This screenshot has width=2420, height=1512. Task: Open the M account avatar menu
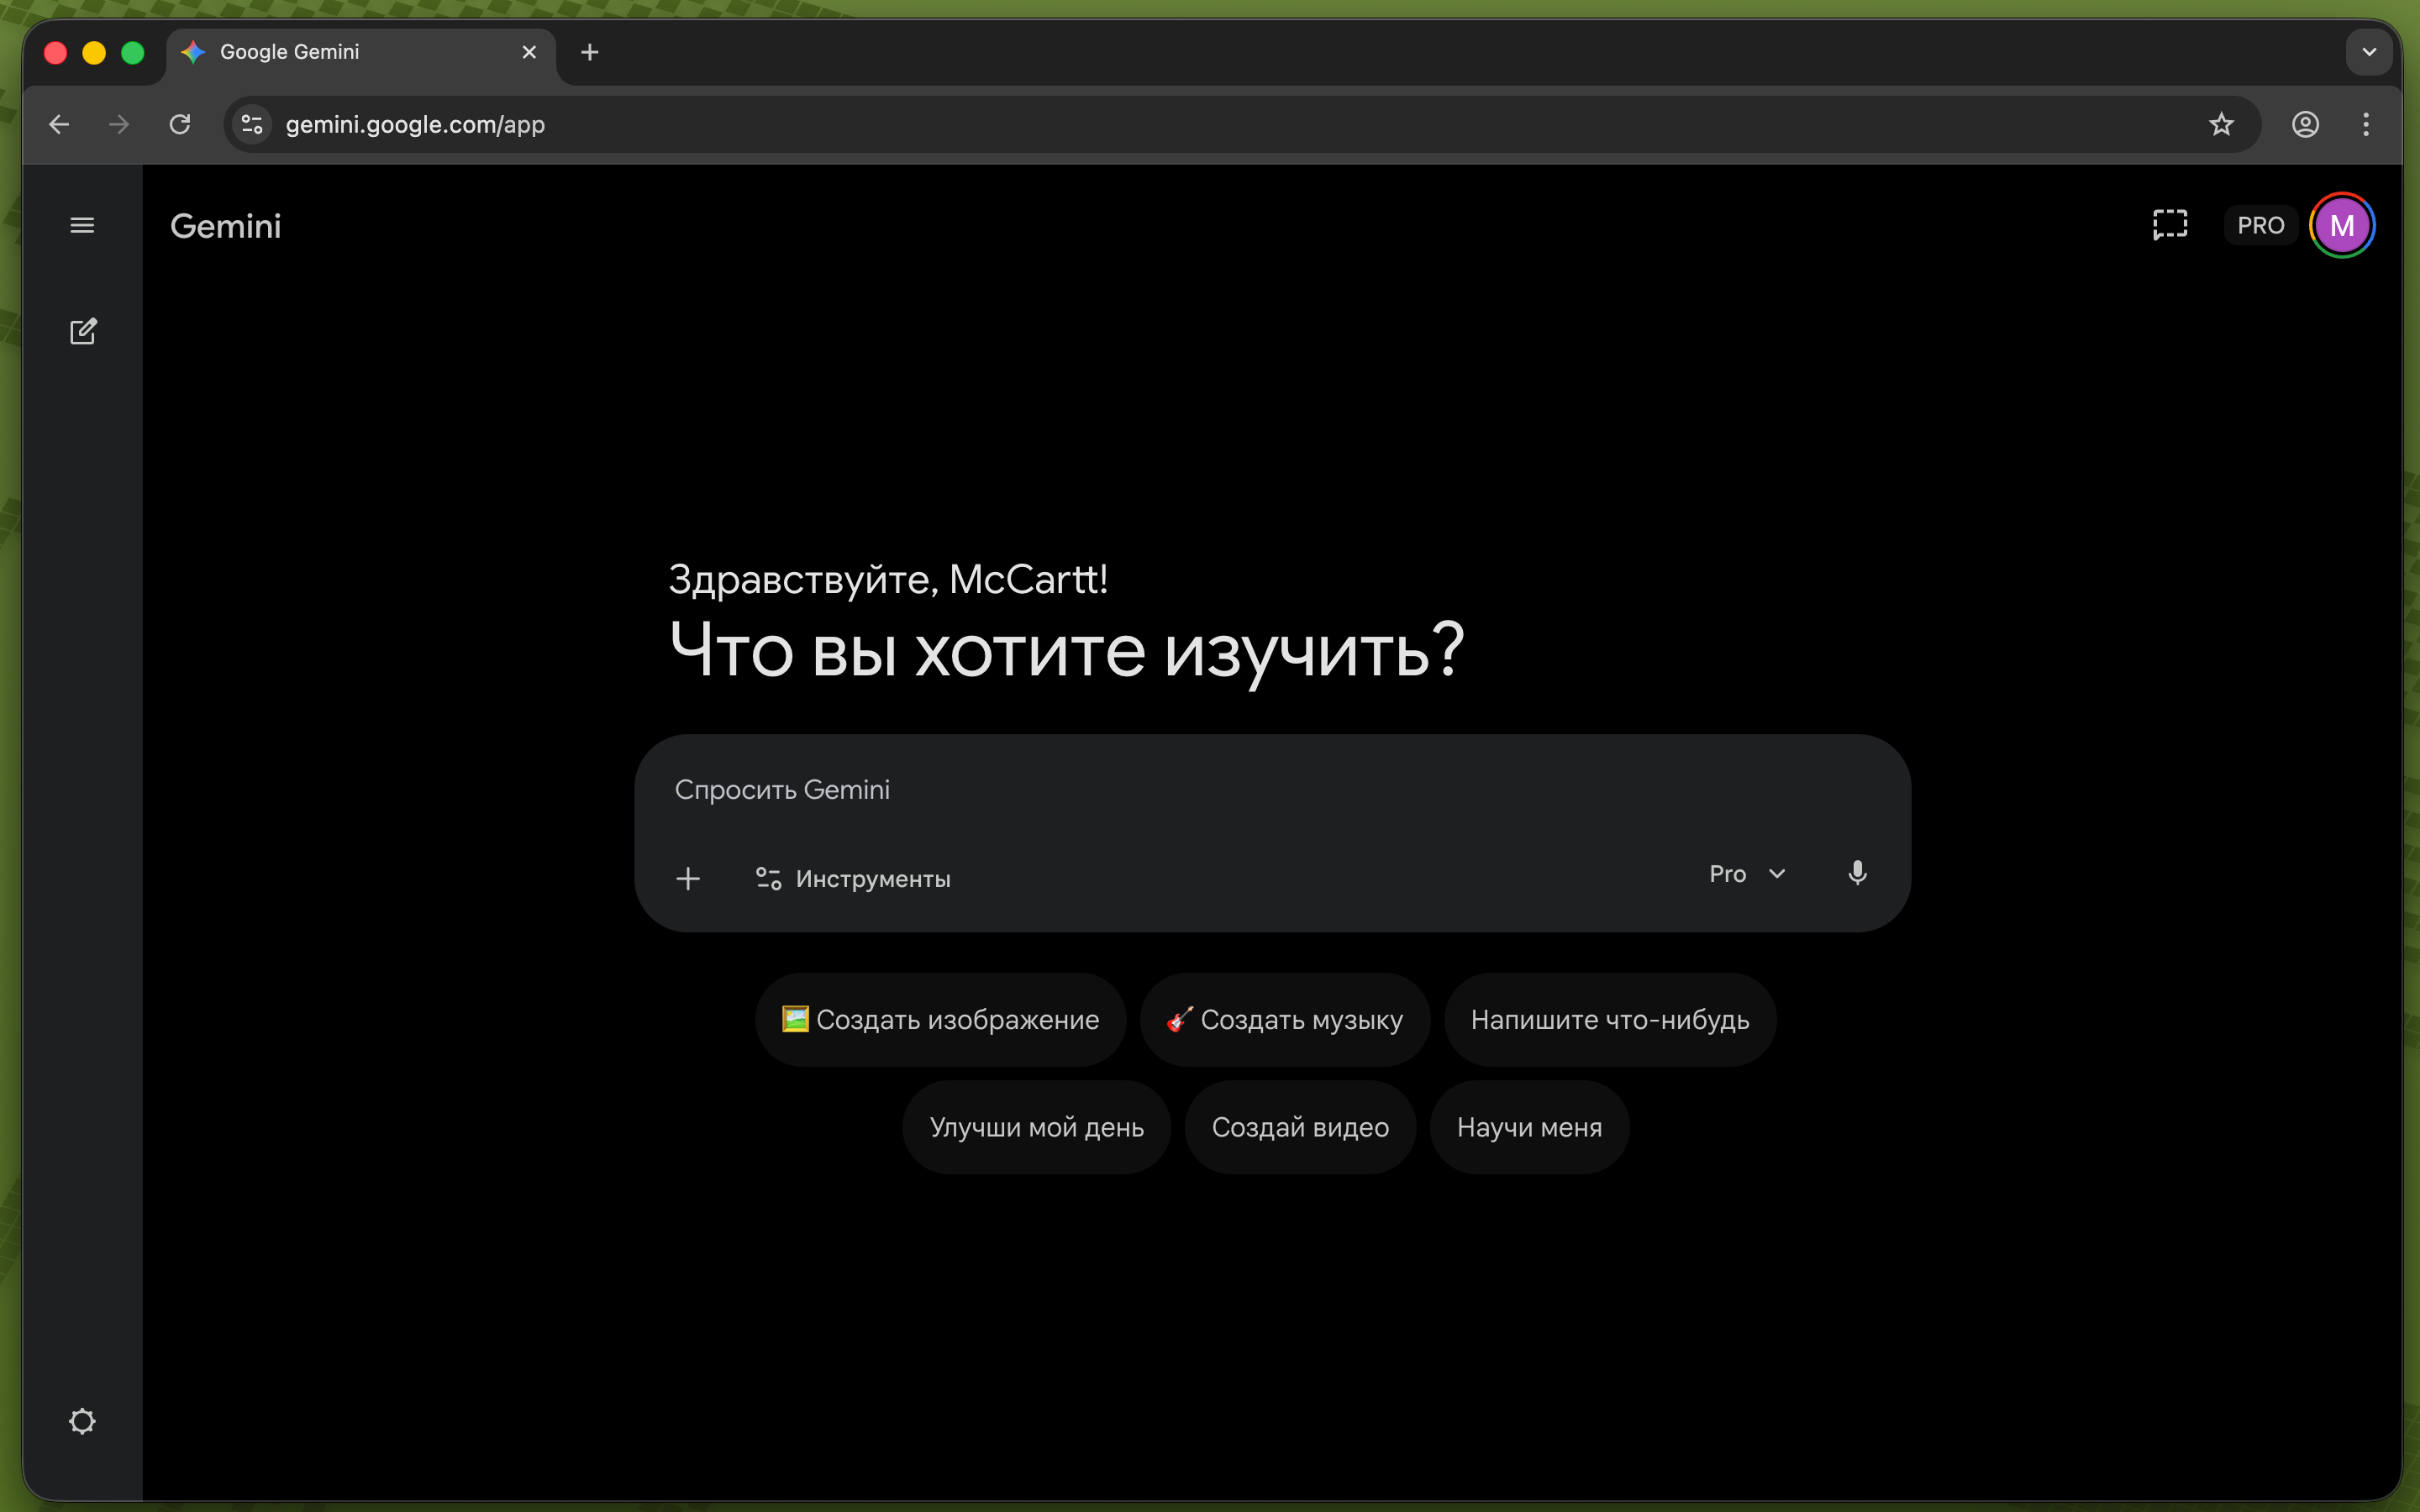click(2342, 225)
